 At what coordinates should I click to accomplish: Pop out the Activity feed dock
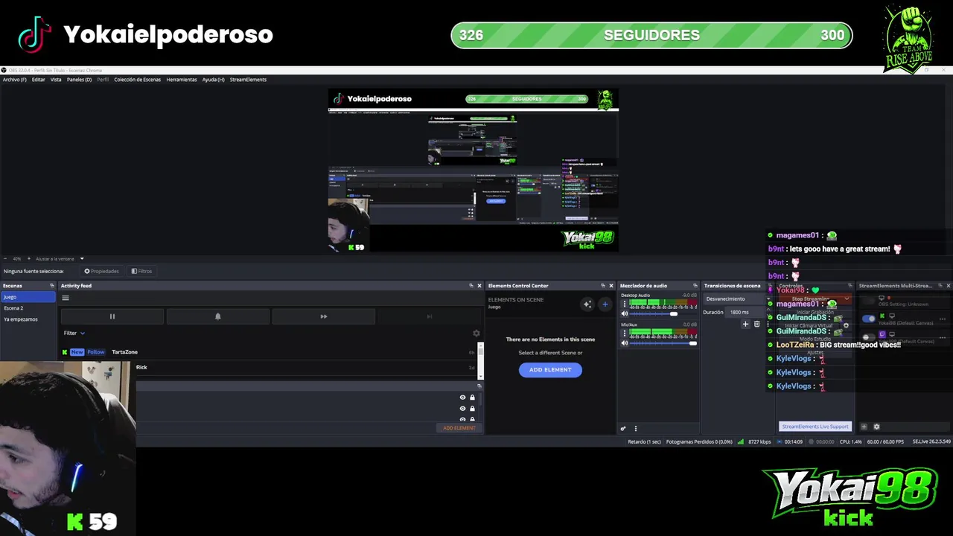[x=471, y=286]
